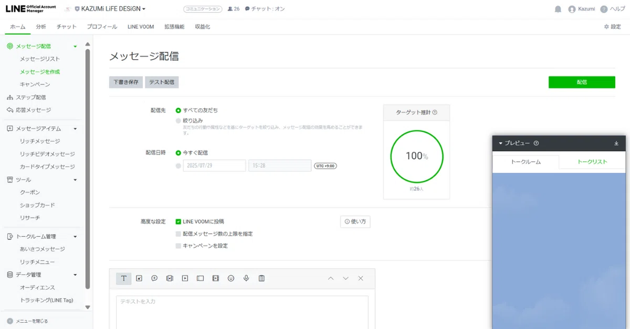Select the smiley sticker icon
The image size is (630, 329).
pyautogui.click(x=230, y=278)
